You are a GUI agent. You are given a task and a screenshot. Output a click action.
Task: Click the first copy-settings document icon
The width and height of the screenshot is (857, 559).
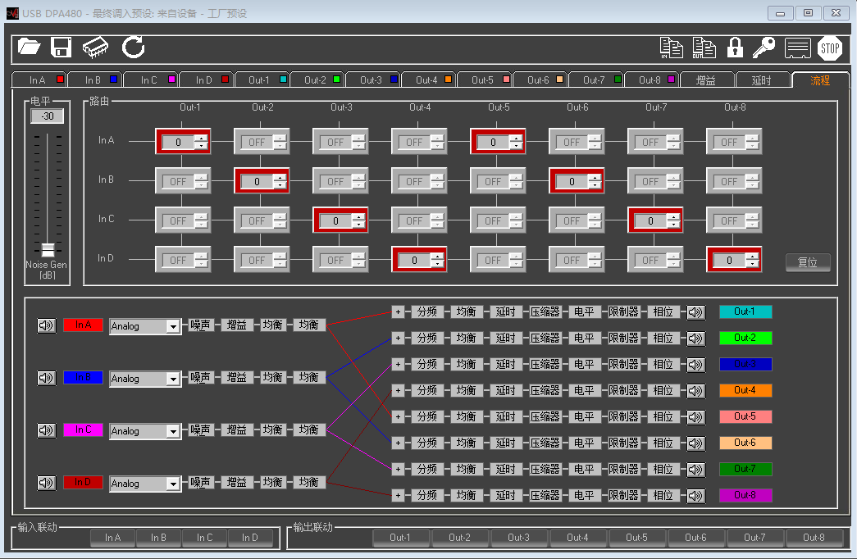pyautogui.click(x=671, y=48)
